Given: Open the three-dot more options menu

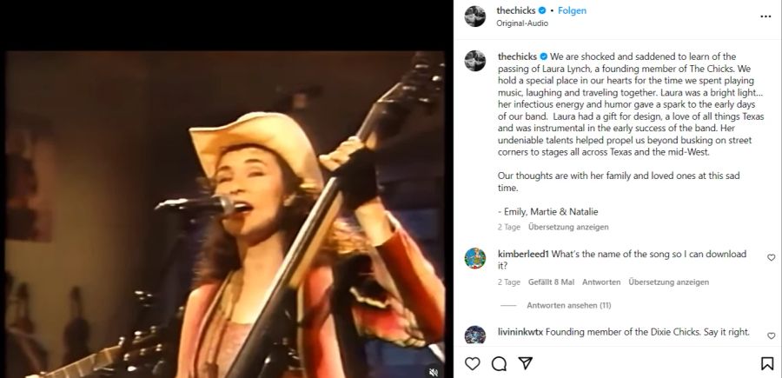Looking at the screenshot, I should 765,16.
